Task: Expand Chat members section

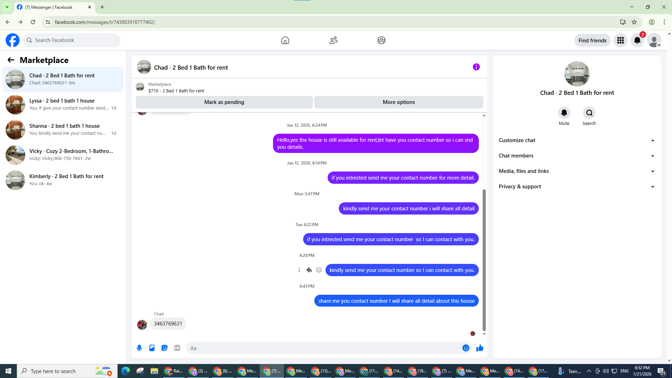Action: (x=576, y=156)
